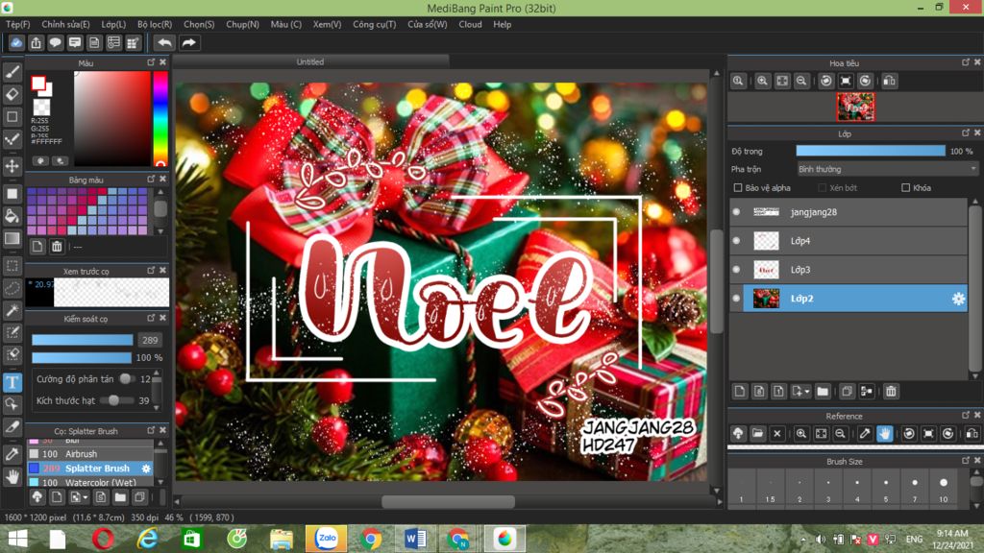The image size is (984, 553).
Task: Open Microsoft Word from the taskbar
Action: click(415, 538)
